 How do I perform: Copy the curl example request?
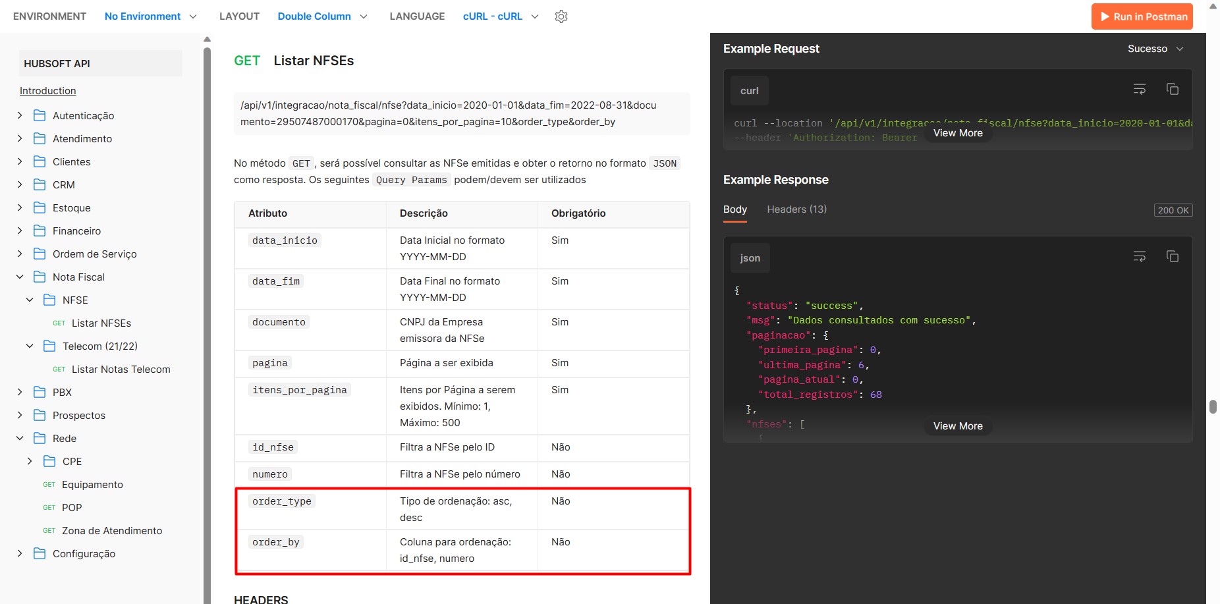(x=1173, y=89)
